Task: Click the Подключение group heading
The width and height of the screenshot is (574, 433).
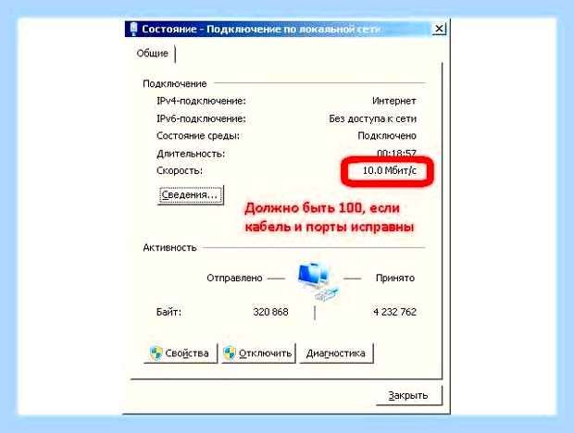Action: (175, 84)
